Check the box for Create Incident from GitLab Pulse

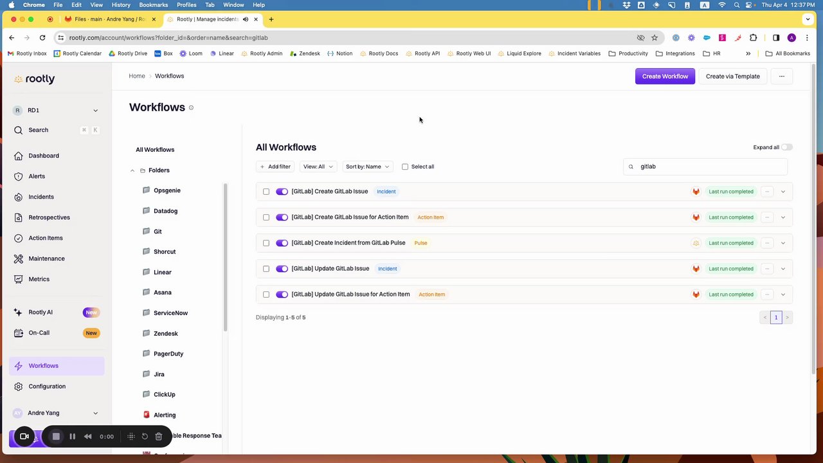click(266, 243)
